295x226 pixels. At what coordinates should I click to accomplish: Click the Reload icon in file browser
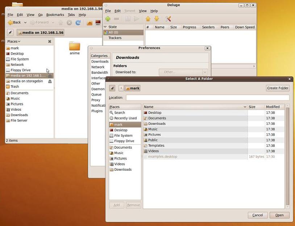point(78,23)
